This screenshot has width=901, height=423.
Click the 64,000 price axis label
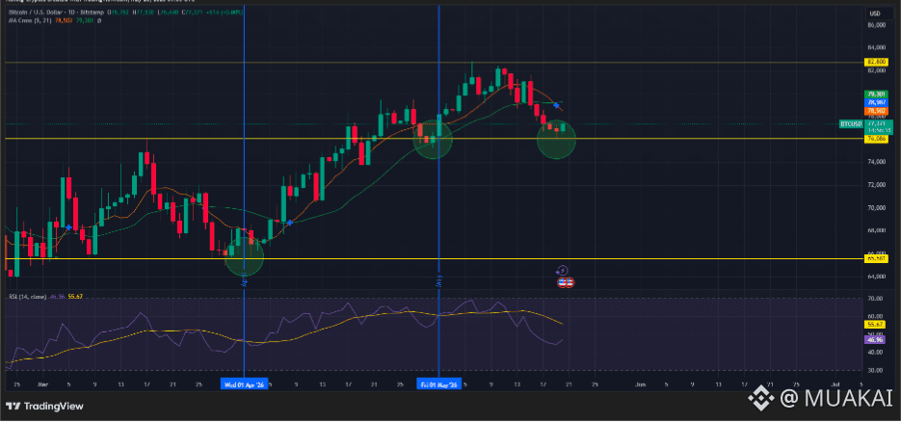point(876,277)
